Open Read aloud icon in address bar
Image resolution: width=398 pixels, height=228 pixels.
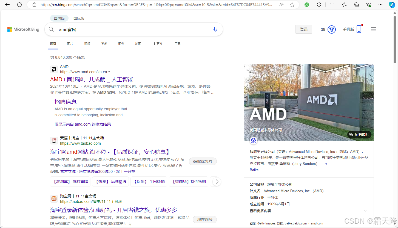tap(282, 5)
